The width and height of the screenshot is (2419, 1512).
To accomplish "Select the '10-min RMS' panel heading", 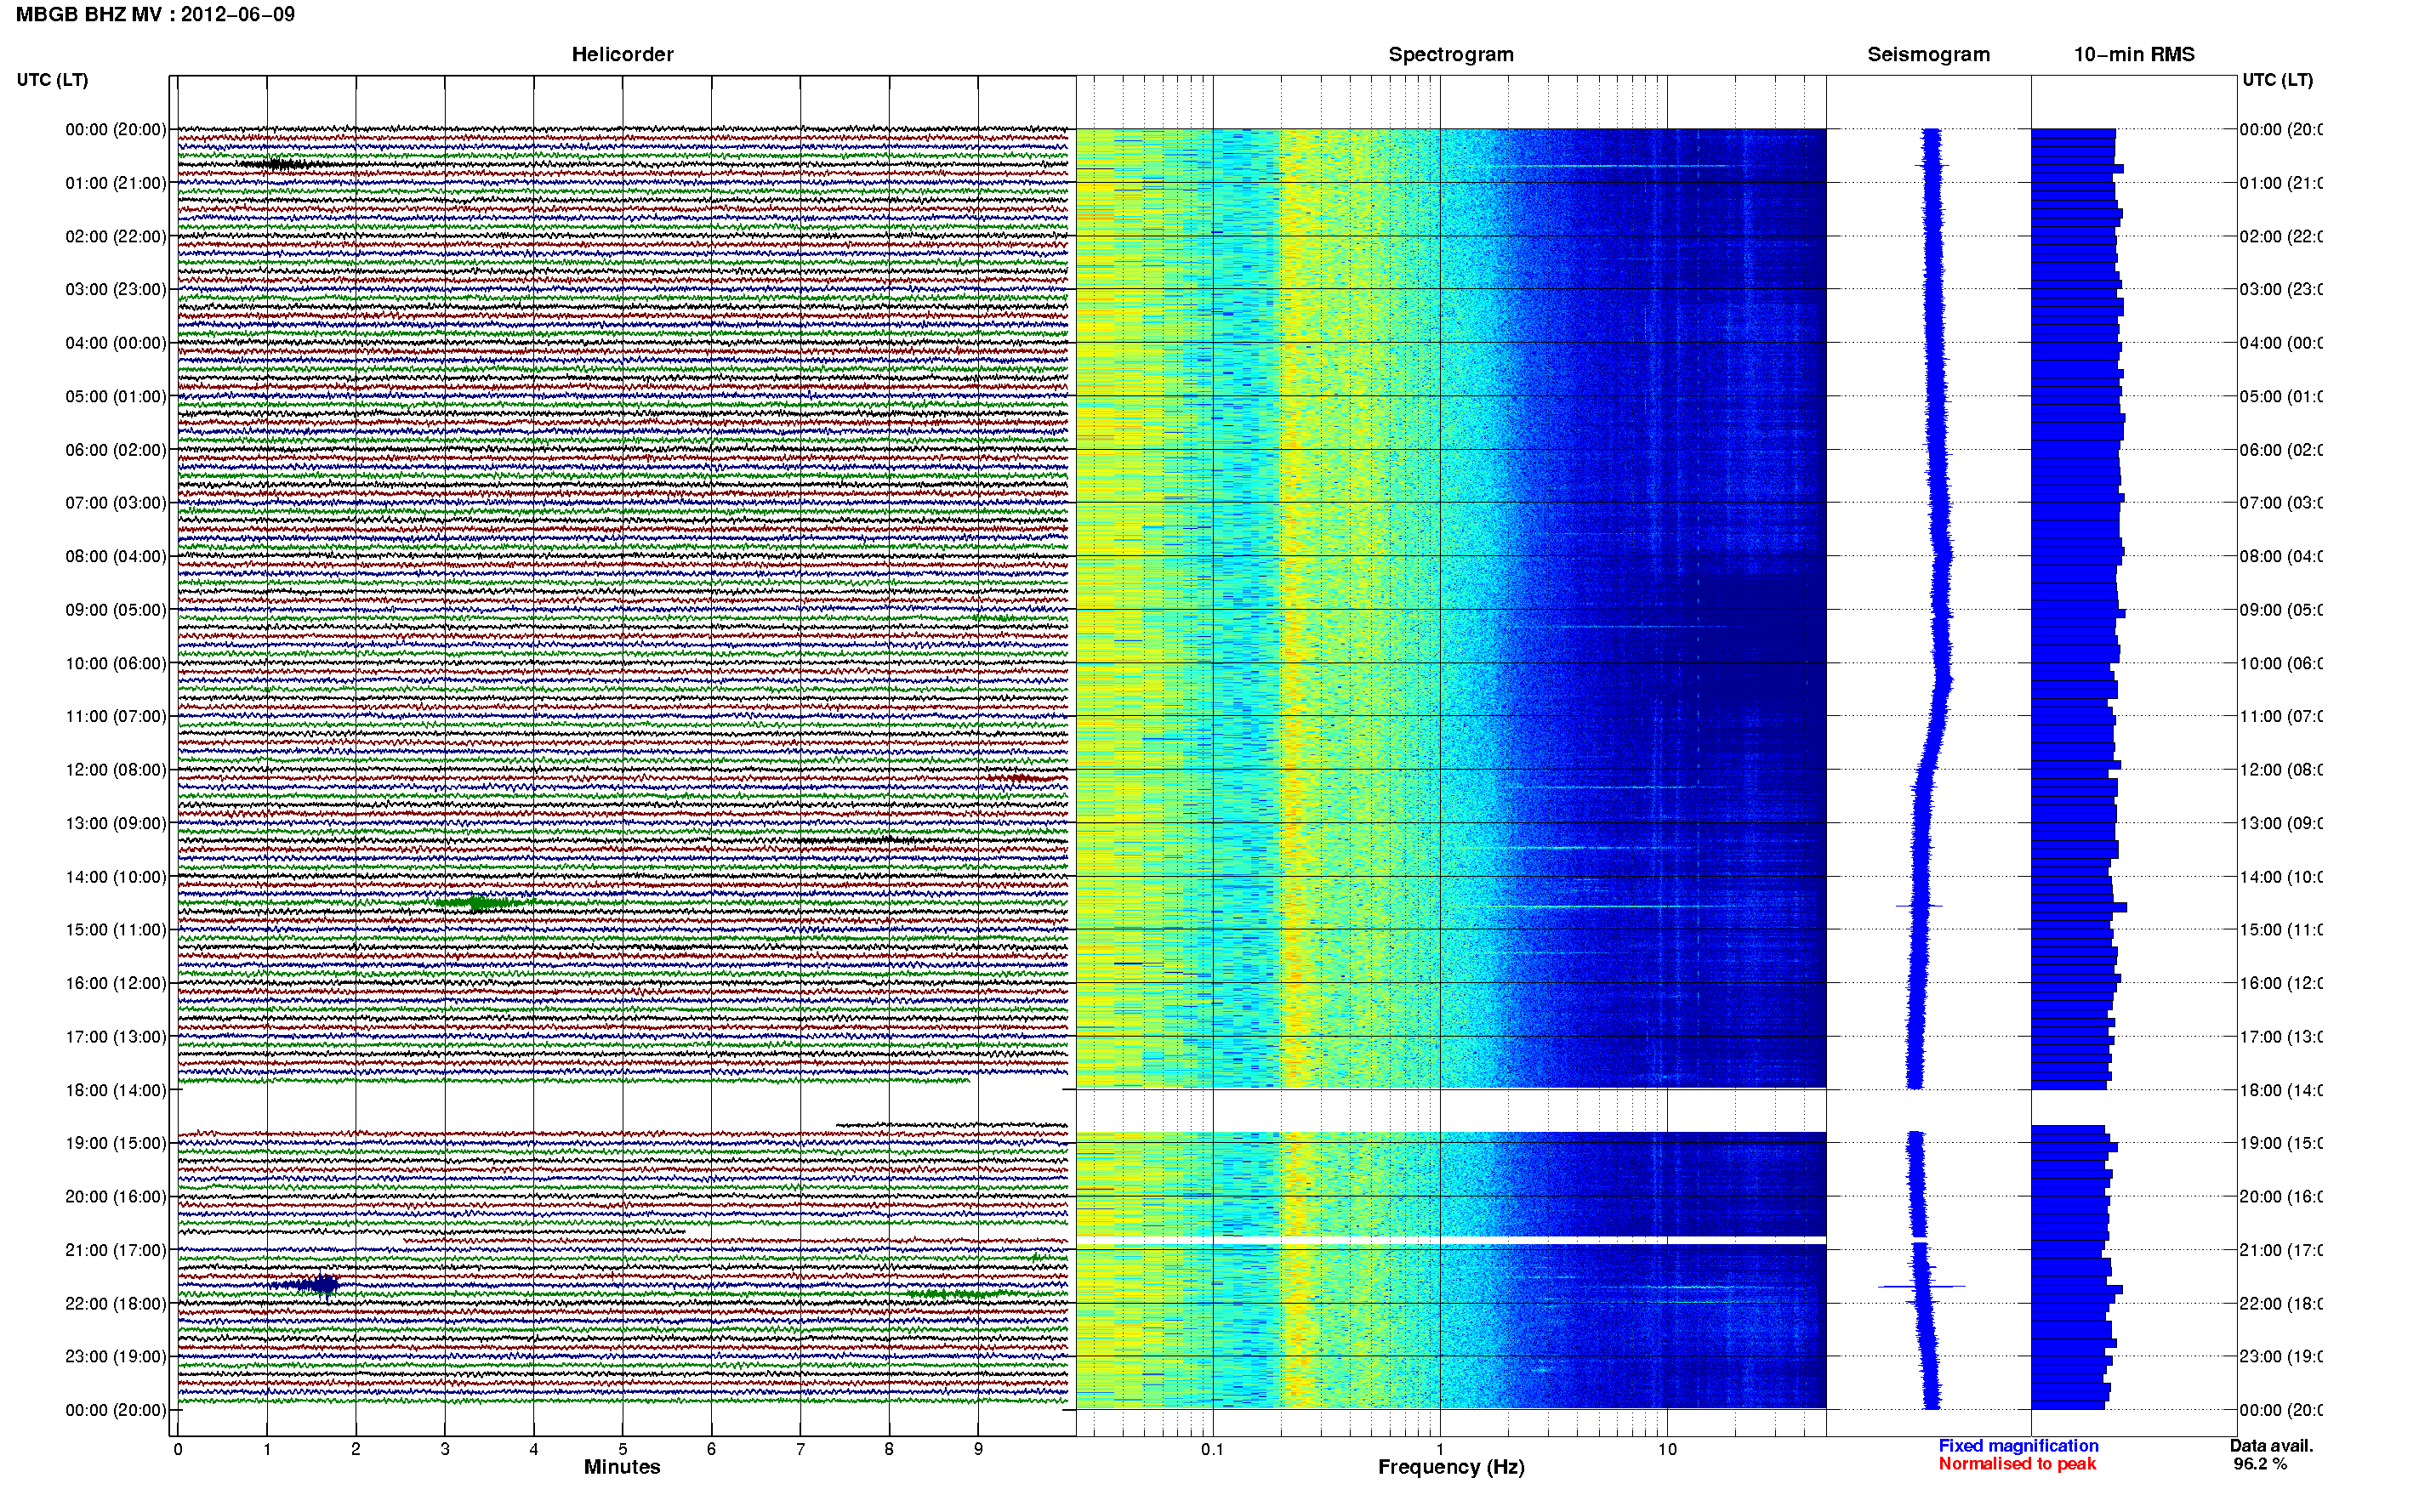I will [x=2134, y=54].
